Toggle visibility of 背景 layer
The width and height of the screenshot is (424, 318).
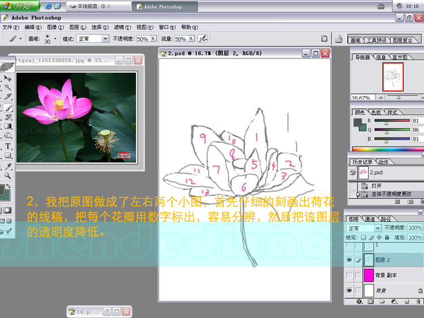click(x=349, y=291)
